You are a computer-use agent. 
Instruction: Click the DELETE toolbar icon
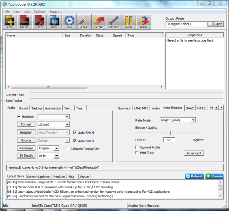pos(24,22)
